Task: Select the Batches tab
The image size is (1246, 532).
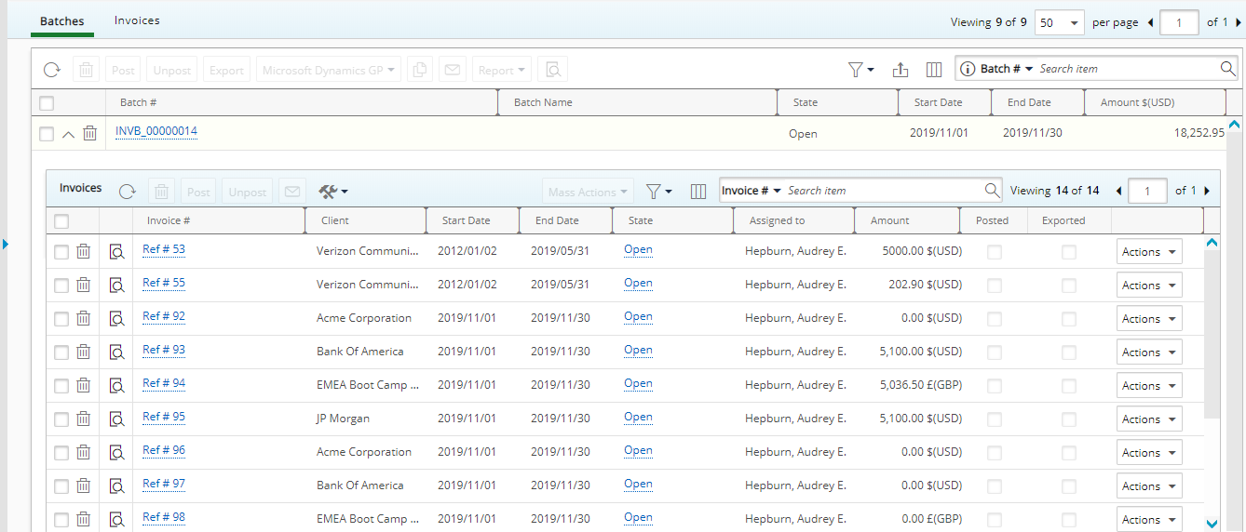Action: 61,20
